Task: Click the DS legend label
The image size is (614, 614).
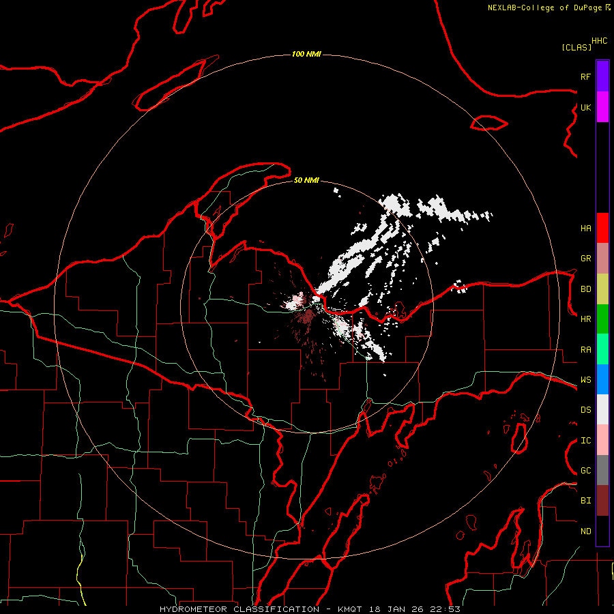Action: (x=585, y=410)
